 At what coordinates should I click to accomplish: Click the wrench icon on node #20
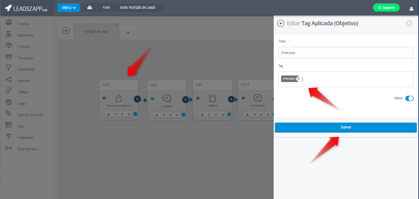[x=115, y=114]
